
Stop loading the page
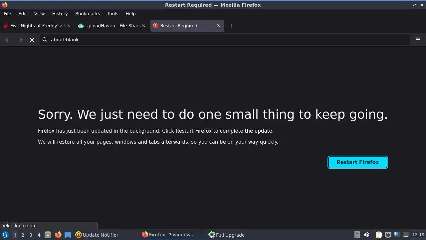pos(32,40)
